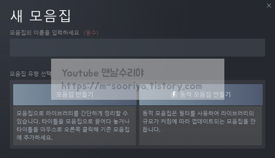Click the 새 모음집 heading
Screen dimensions: 275x158
pos(40,16)
